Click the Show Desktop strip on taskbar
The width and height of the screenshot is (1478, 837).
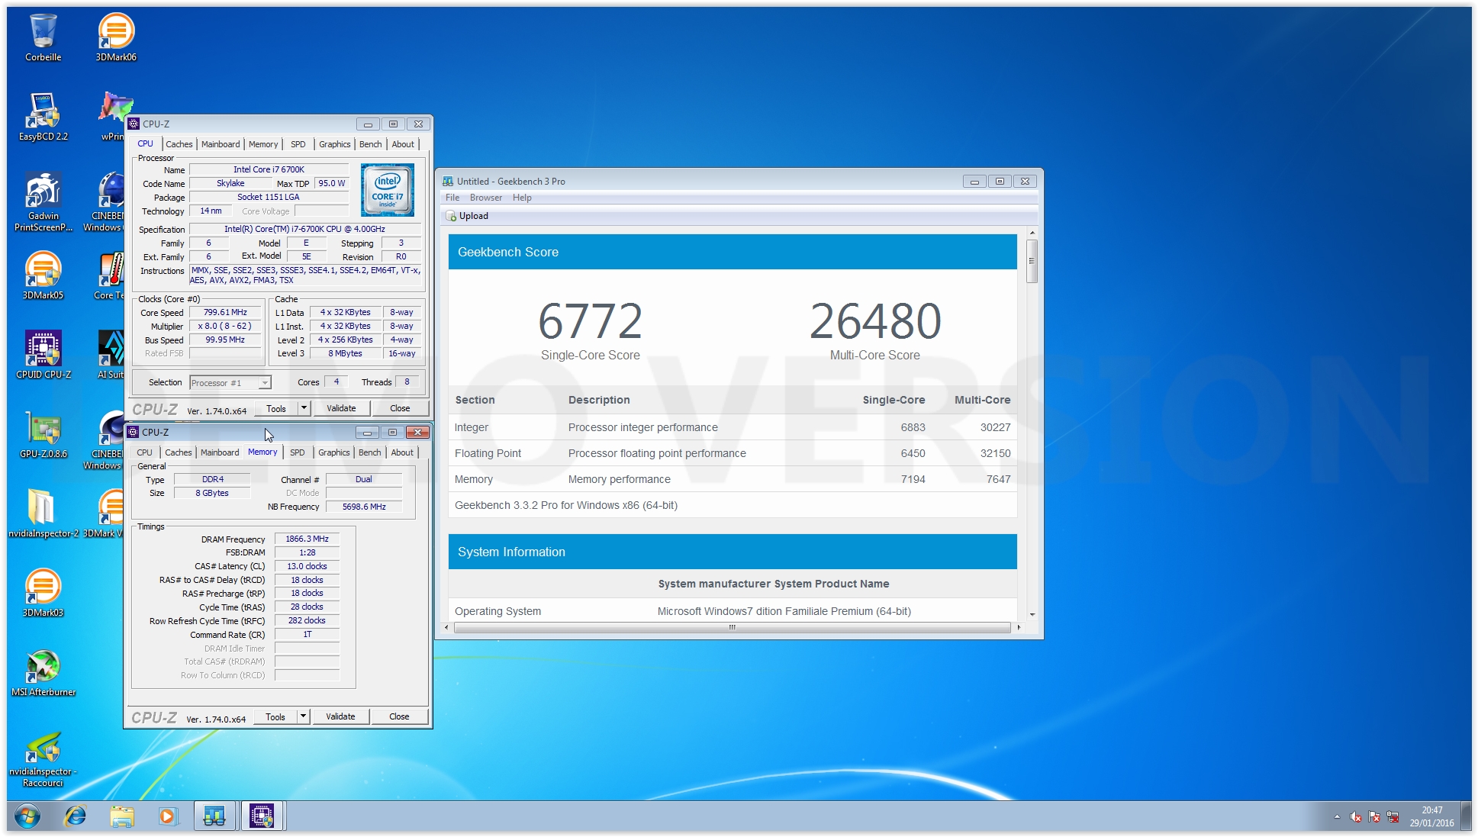pyautogui.click(x=1466, y=816)
